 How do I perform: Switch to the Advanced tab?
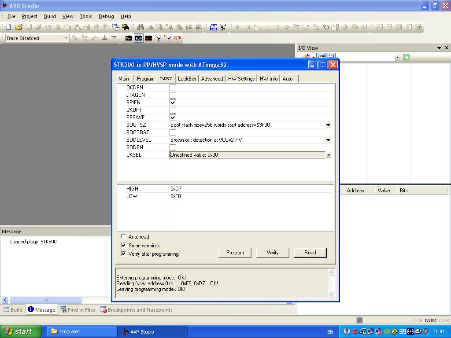[212, 79]
